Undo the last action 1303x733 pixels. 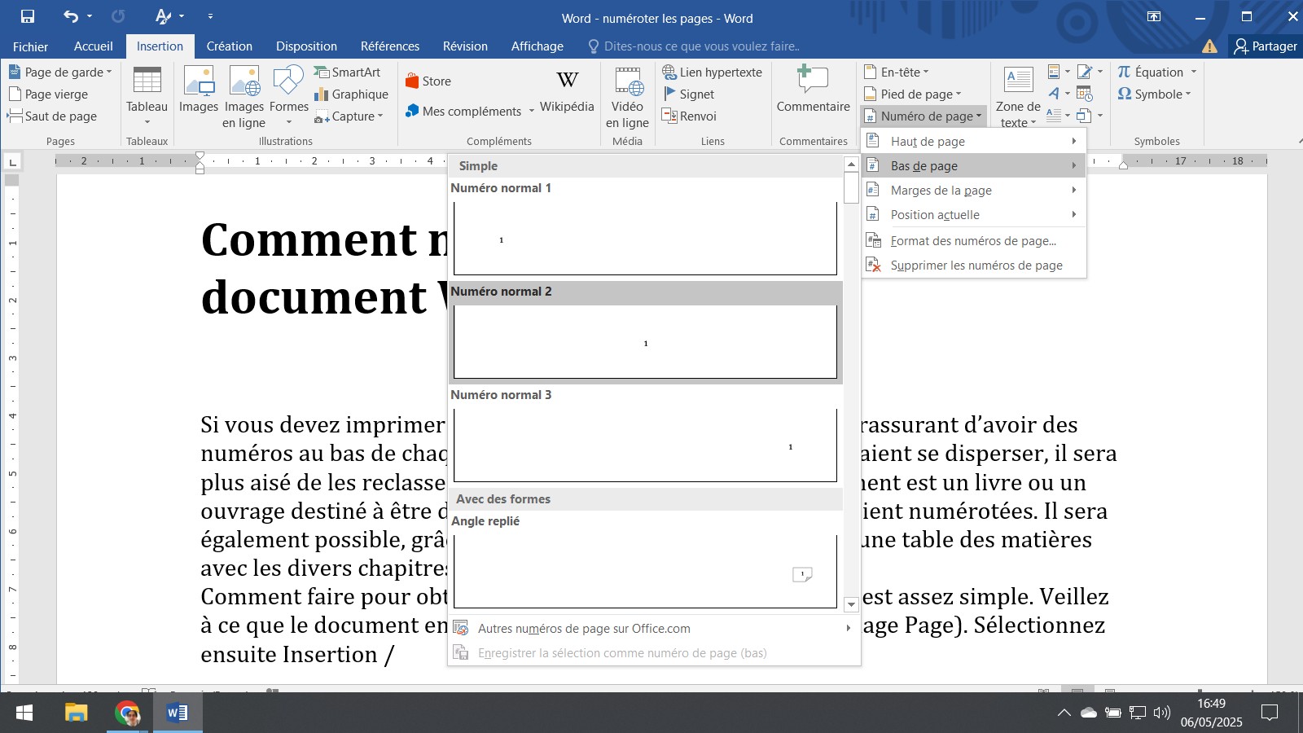point(71,16)
